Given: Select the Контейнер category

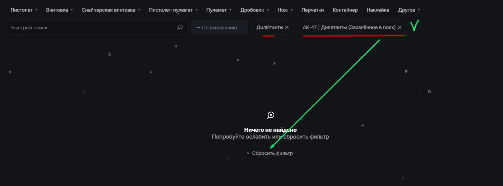Looking at the screenshot, I should [345, 10].
